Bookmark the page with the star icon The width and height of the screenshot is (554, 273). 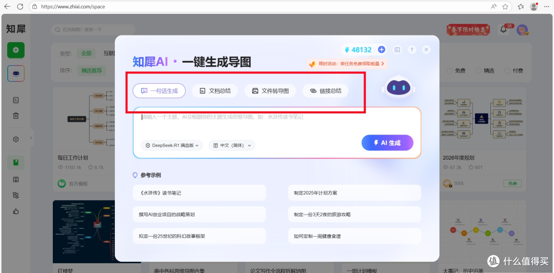505,6
